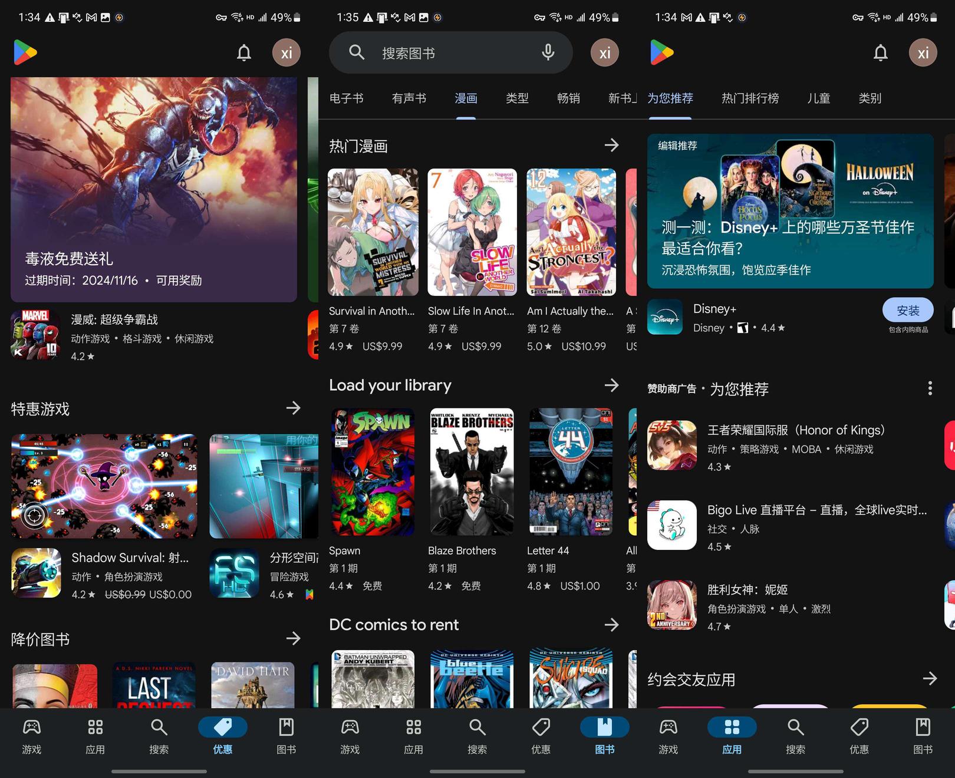Open the 热门排行榜 tab

pyautogui.click(x=750, y=98)
